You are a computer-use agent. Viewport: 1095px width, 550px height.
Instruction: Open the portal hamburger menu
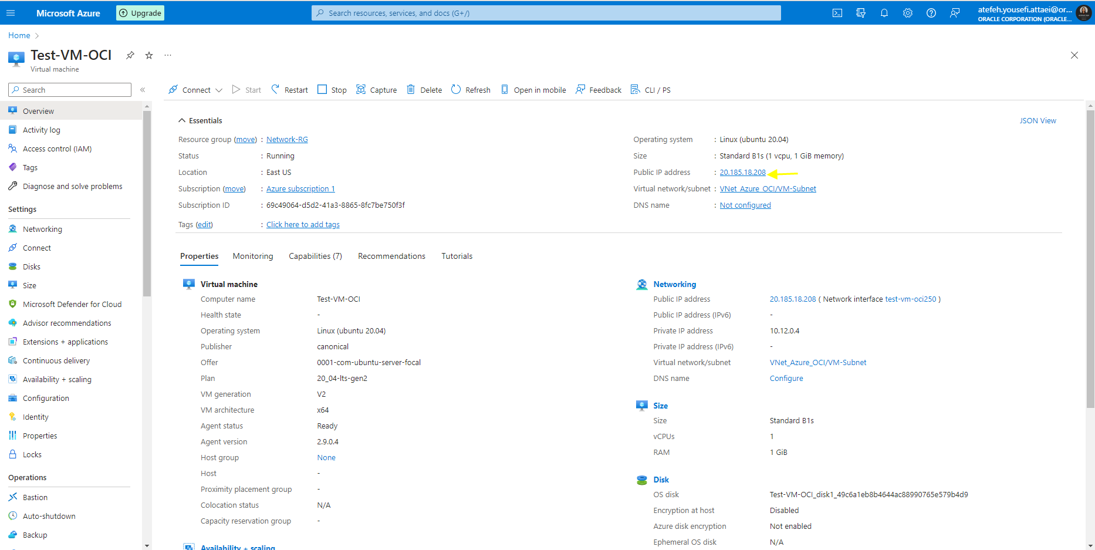tap(11, 13)
